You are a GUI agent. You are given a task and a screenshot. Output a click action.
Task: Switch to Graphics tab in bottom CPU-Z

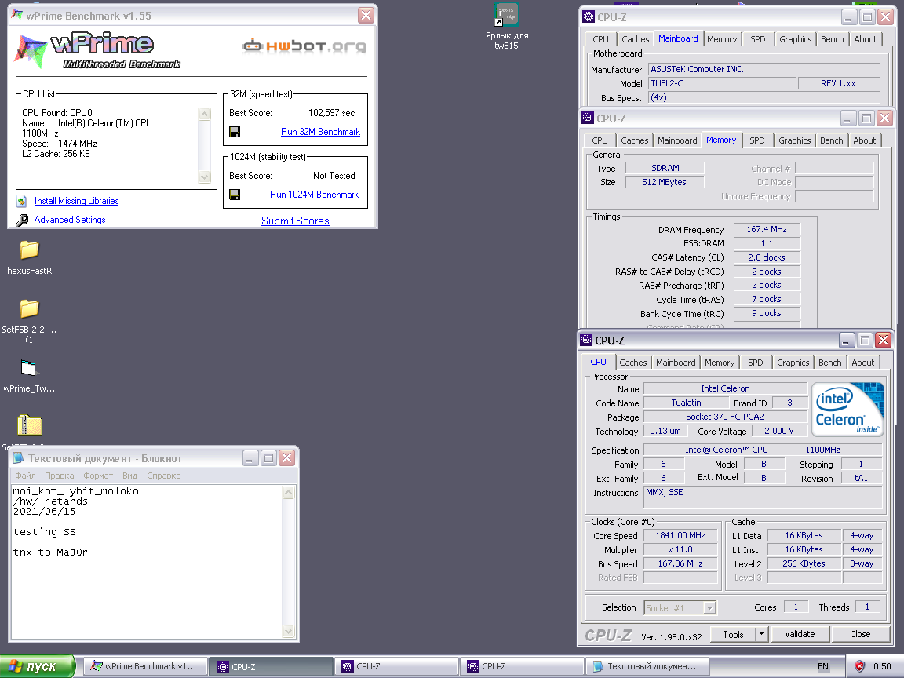(793, 363)
